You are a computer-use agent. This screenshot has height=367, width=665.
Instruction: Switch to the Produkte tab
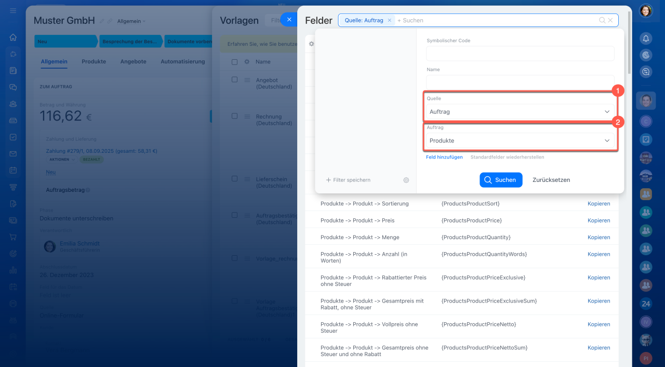(94, 61)
